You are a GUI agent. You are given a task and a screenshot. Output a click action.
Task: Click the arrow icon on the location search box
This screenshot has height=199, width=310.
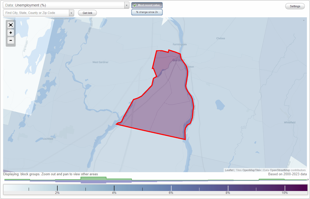(72, 13)
